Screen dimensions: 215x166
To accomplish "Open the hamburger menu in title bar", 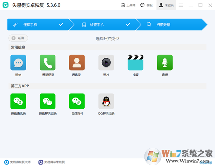I will [181, 5].
